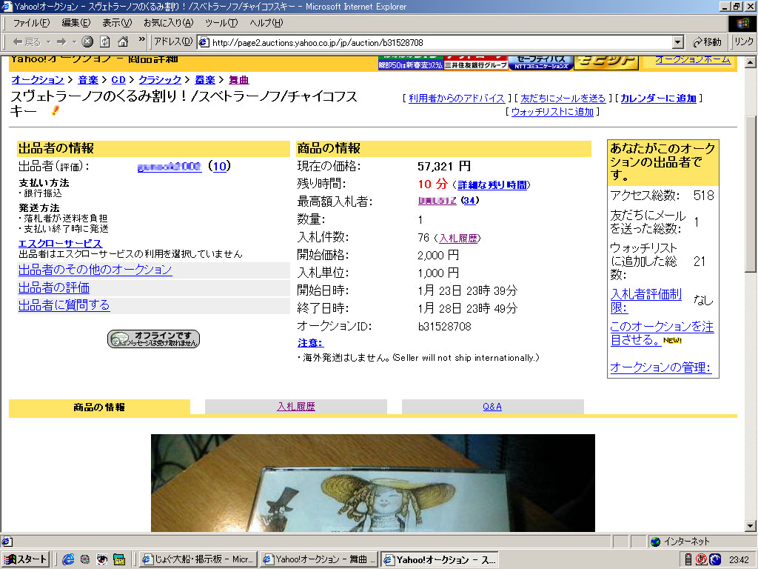Image resolution: width=758 pixels, height=569 pixels.
Task: Click the セーフティパス NTT banner ad
Action: click(541, 63)
